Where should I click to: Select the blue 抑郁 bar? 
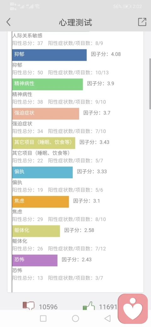pyautogui.click(x=49, y=55)
